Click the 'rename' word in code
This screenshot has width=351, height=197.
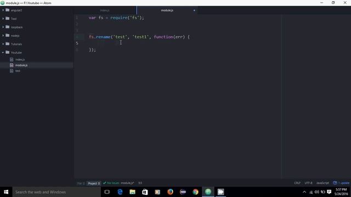pos(103,37)
